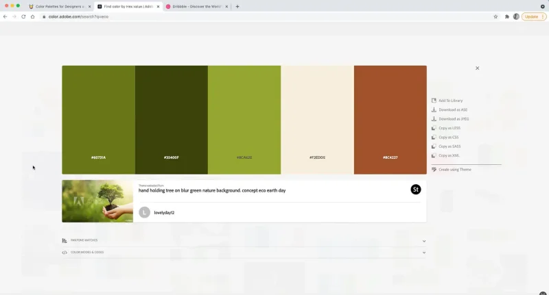Screen dimensions: 549x295
Task: Copy the palette as SASS
Action: coord(446,146)
